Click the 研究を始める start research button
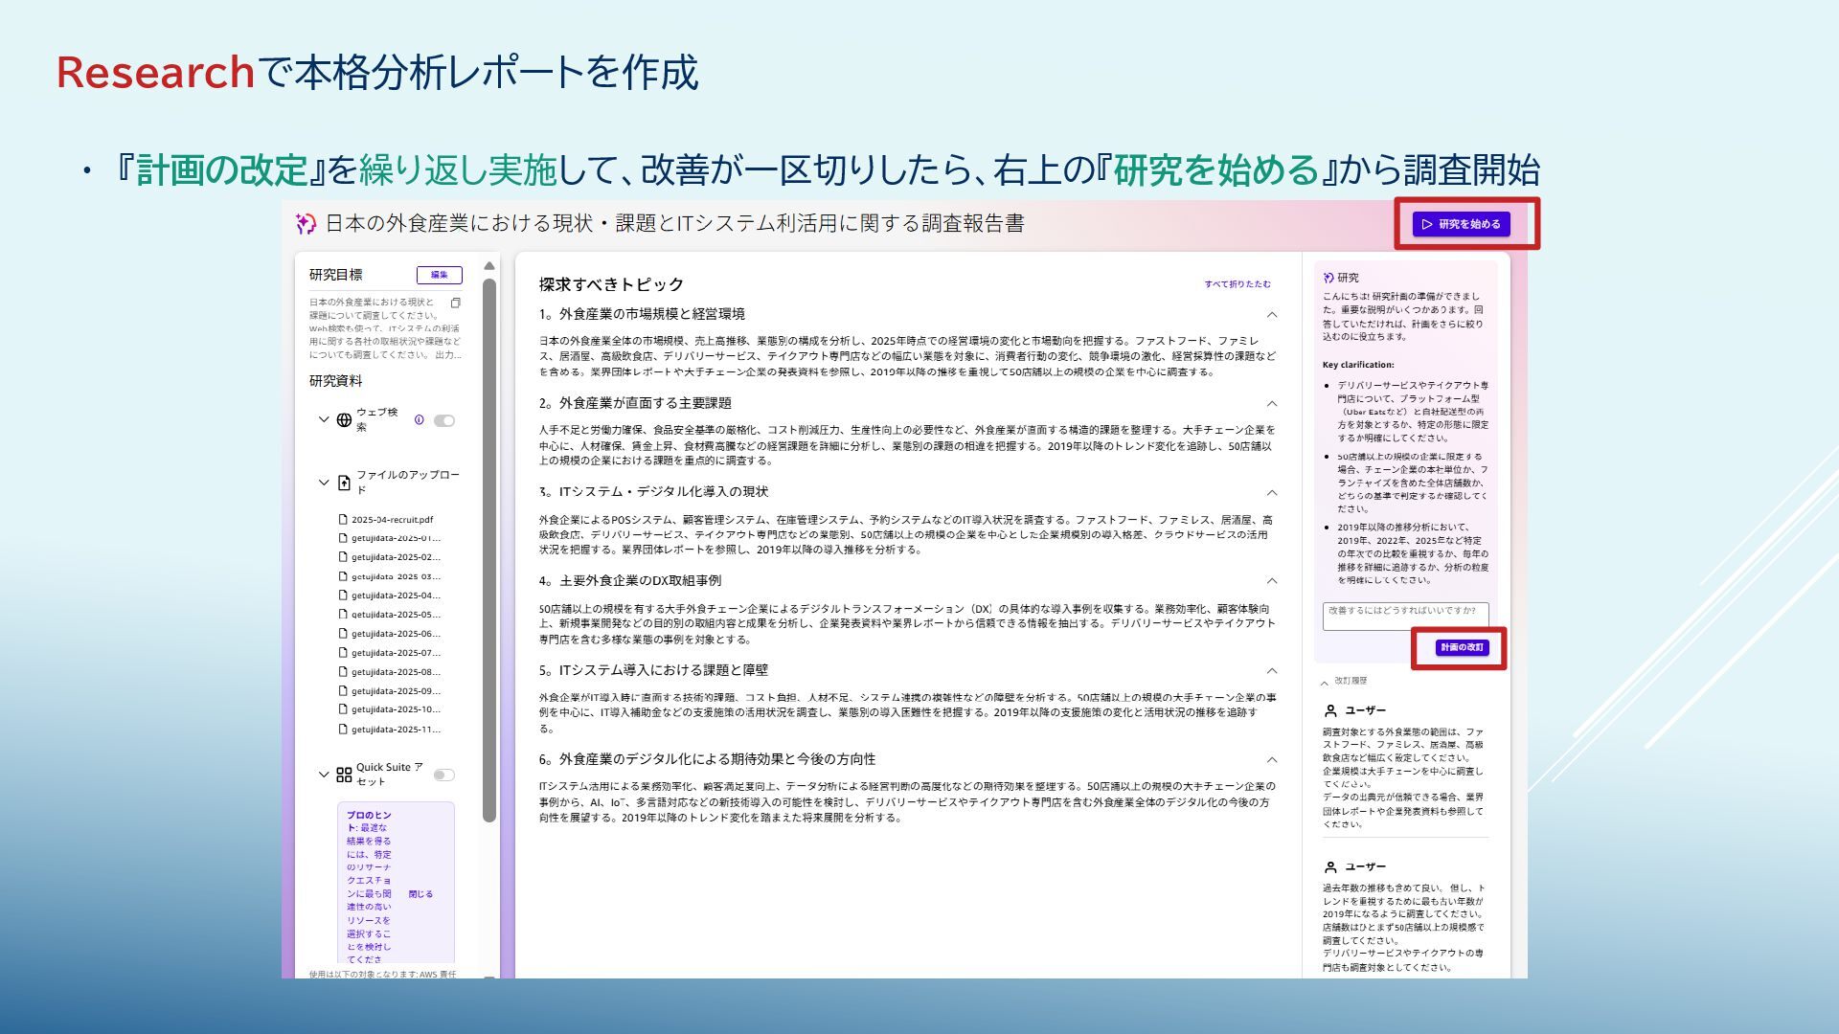This screenshot has width=1839, height=1034. click(1461, 224)
